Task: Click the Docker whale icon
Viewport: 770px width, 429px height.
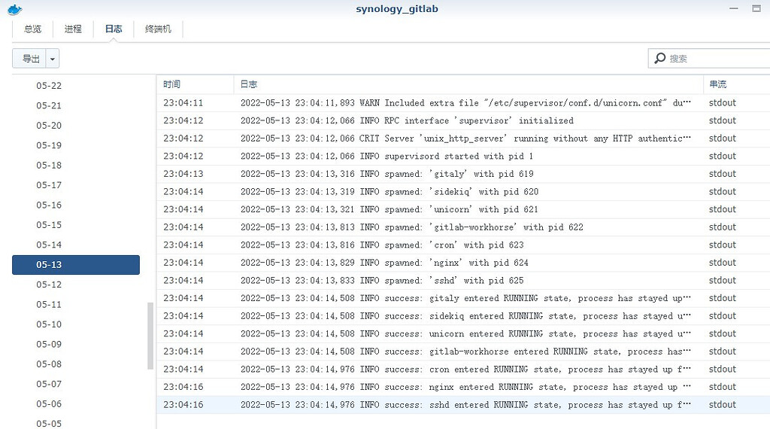Action: point(15,9)
